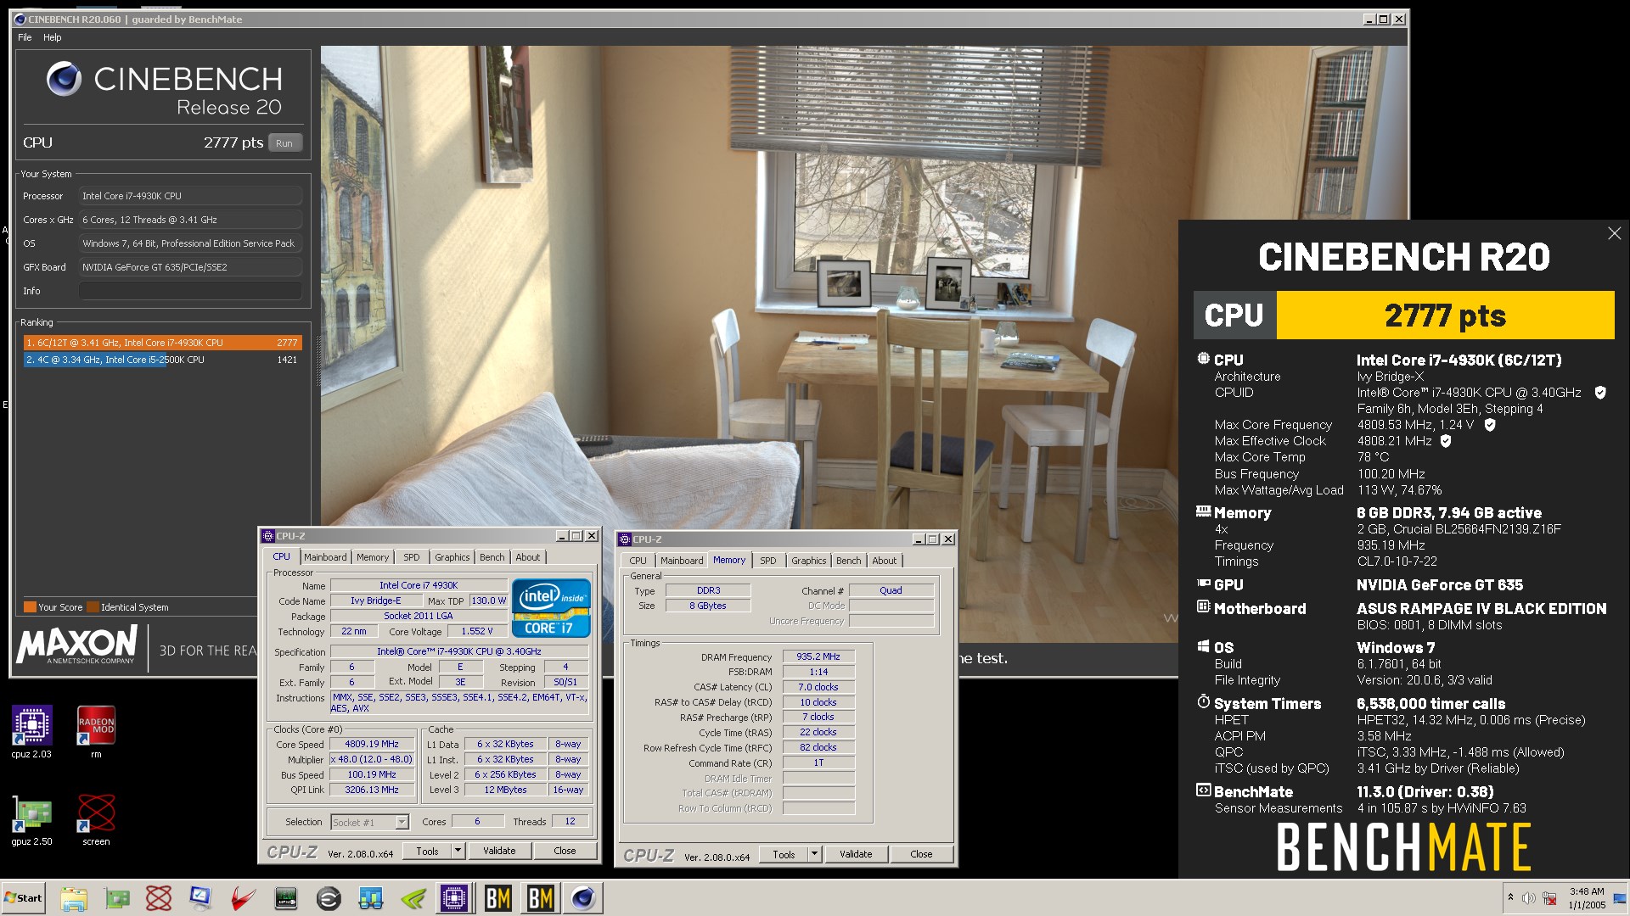
Task: Open the Radeon Mod rm desktop shortcut
Action: point(96,732)
